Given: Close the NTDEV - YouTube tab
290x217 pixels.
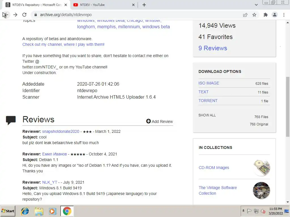Looking at the screenshot, I should (133, 5).
